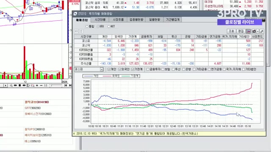
Task: Click the 코스닥 row label
Action: (86, 46)
